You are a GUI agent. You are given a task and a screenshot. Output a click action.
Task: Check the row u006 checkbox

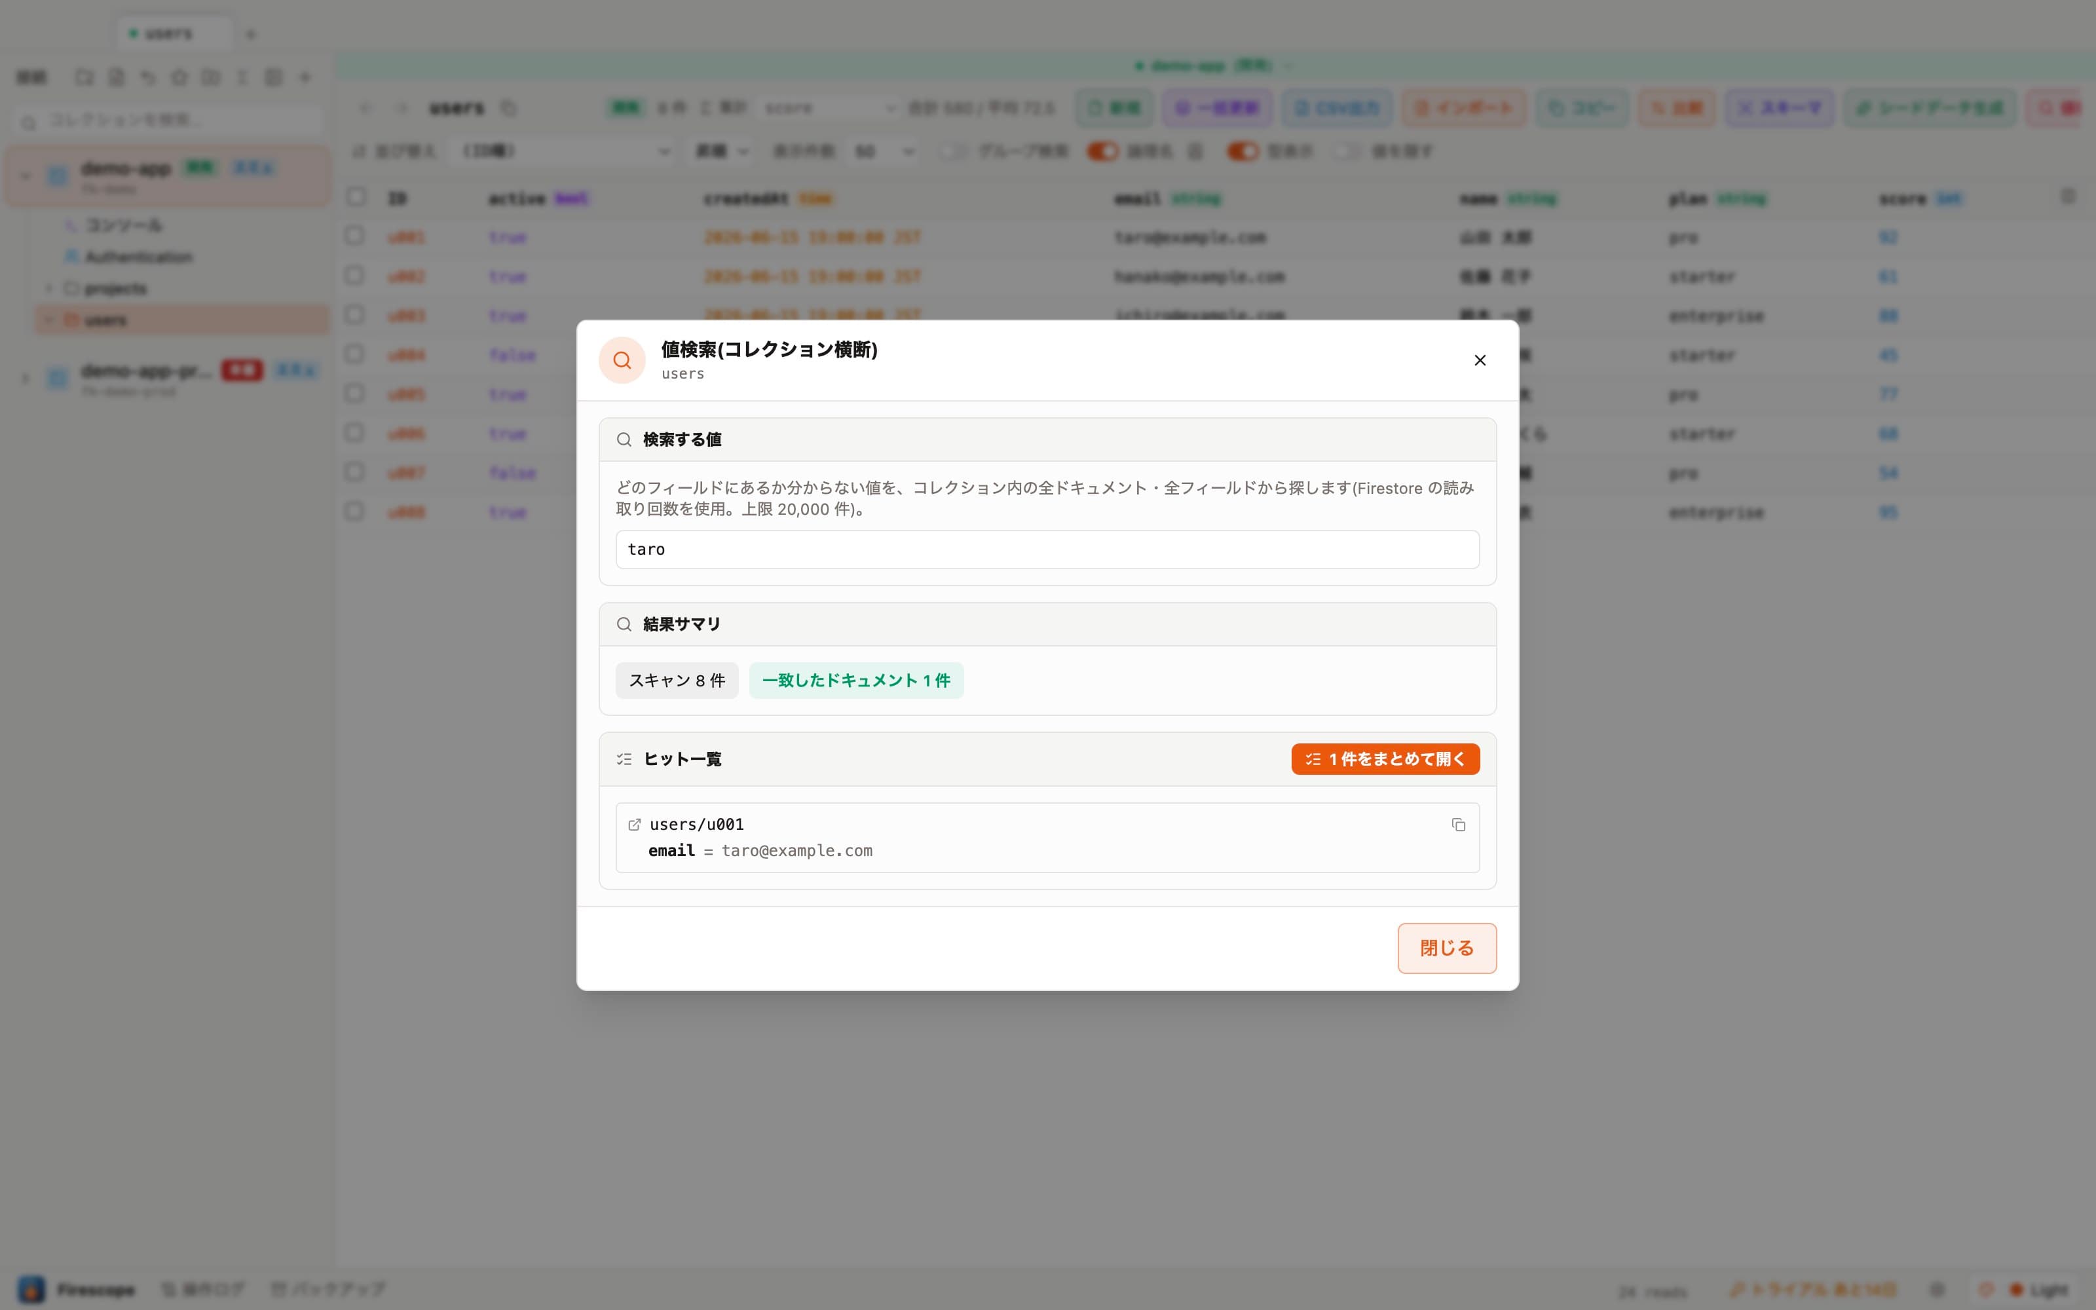354,432
